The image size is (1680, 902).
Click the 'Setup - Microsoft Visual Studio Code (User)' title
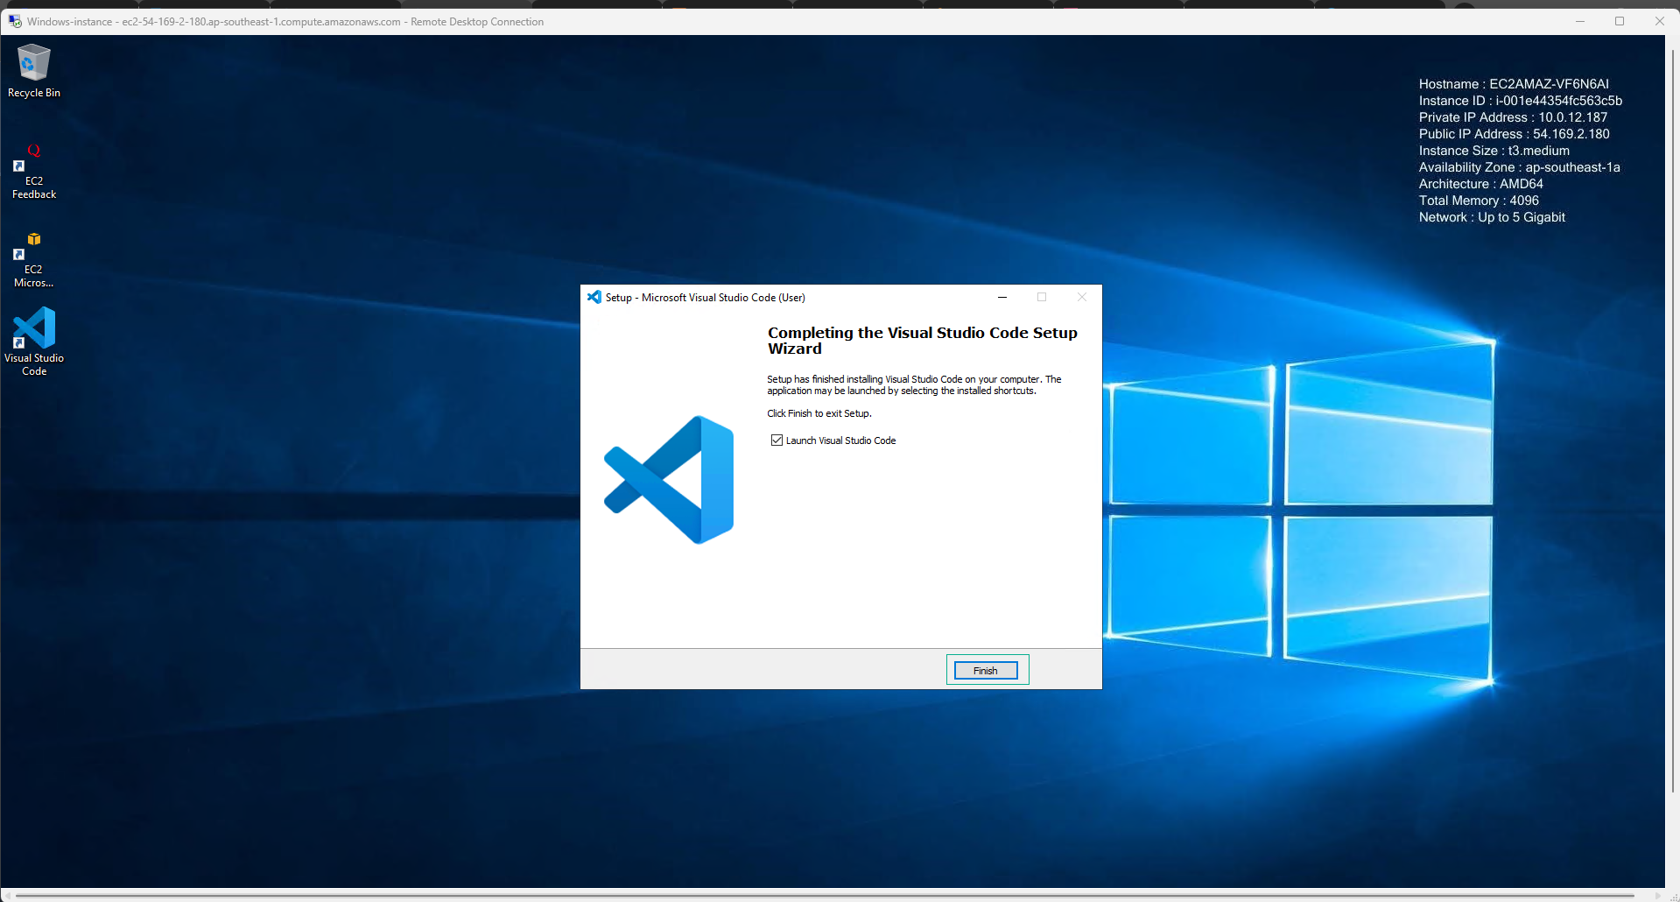click(x=706, y=298)
